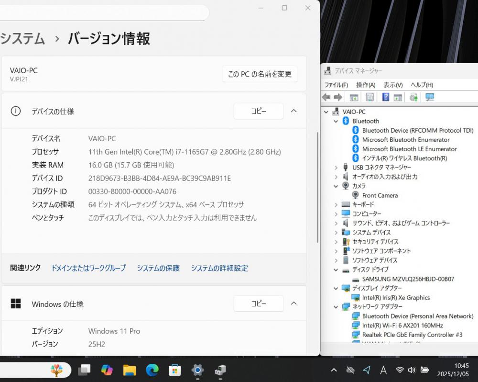The height and width of the screenshot is (382, 478).
Task: Open the 操作(A) menu
Action: click(x=366, y=85)
